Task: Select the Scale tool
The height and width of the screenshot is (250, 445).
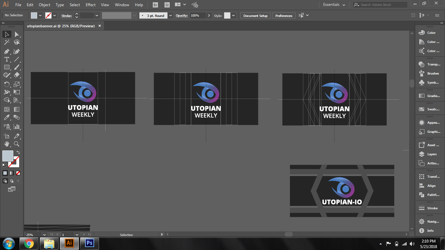Action: pos(17,84)
